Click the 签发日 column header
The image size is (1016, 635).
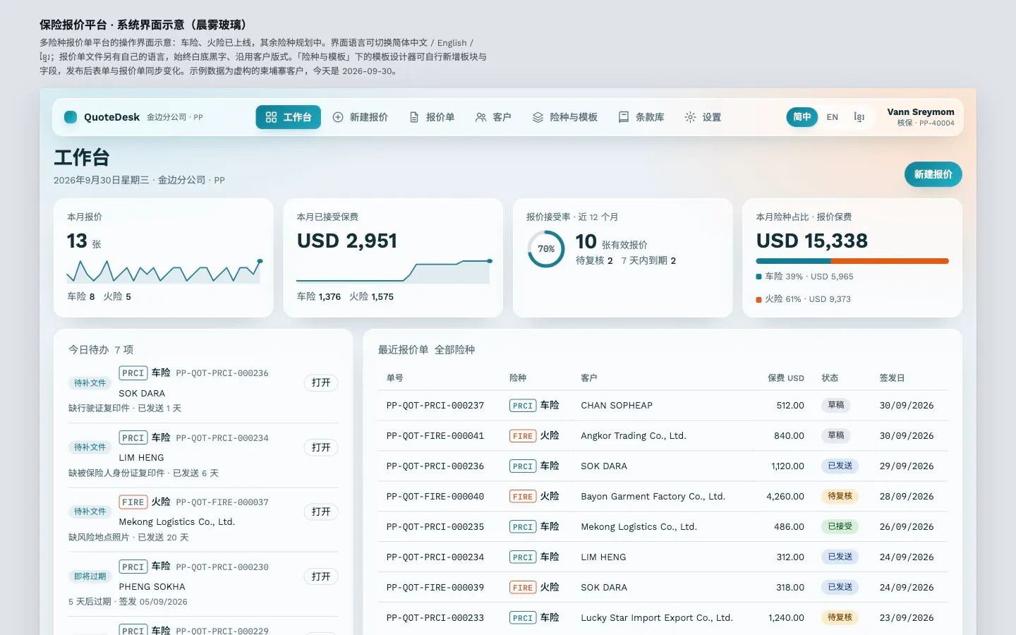pos(892,378)
